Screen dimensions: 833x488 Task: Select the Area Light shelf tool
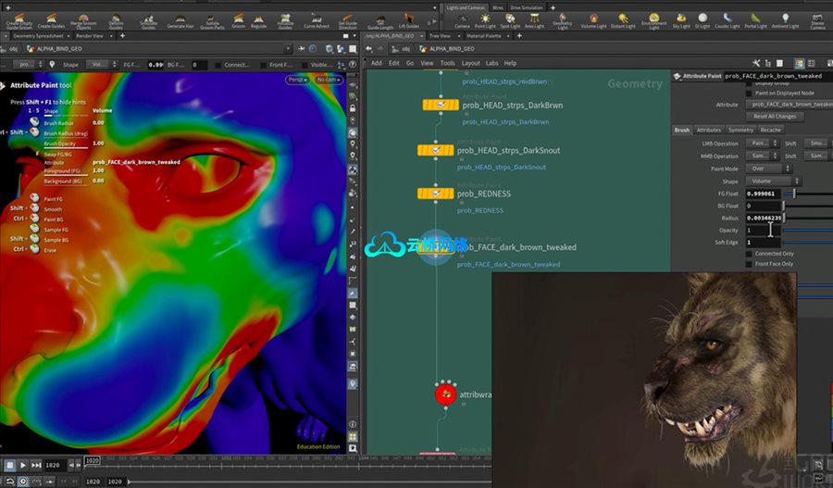(534, 20)
